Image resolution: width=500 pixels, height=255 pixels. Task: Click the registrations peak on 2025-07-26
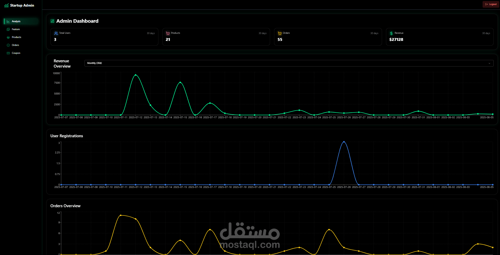344,142
